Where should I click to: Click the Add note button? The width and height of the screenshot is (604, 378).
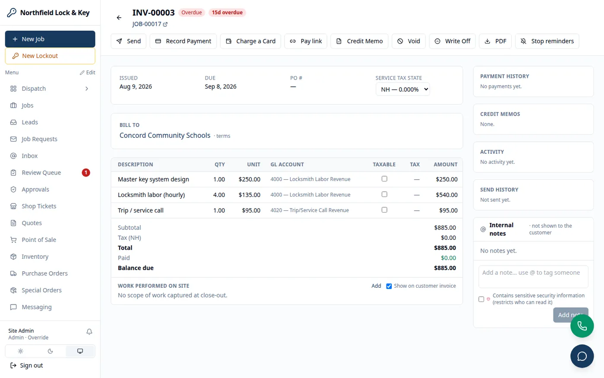(570, 315)
